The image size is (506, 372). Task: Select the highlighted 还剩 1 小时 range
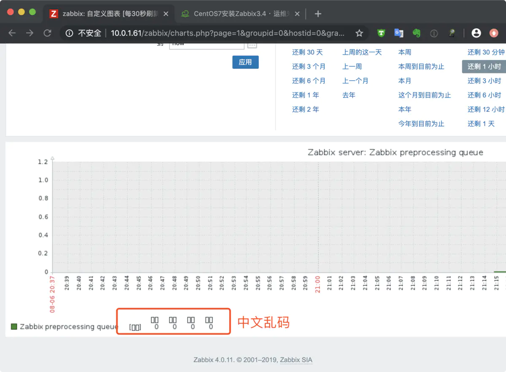tap(484, 67)
